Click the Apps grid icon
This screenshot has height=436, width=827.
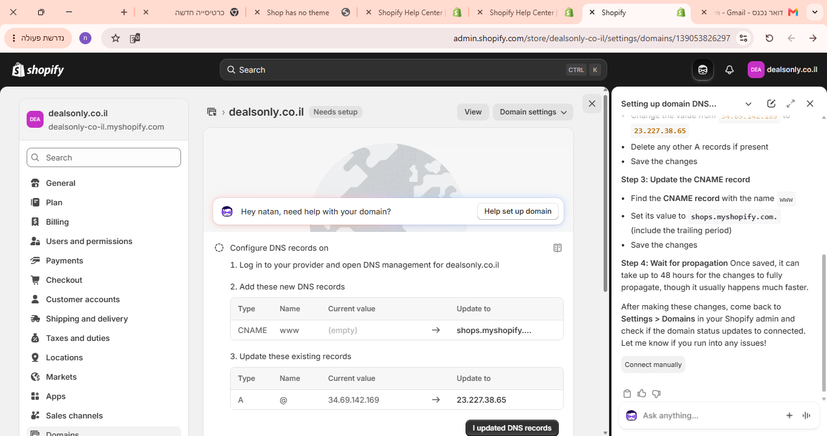click(35, 396)
